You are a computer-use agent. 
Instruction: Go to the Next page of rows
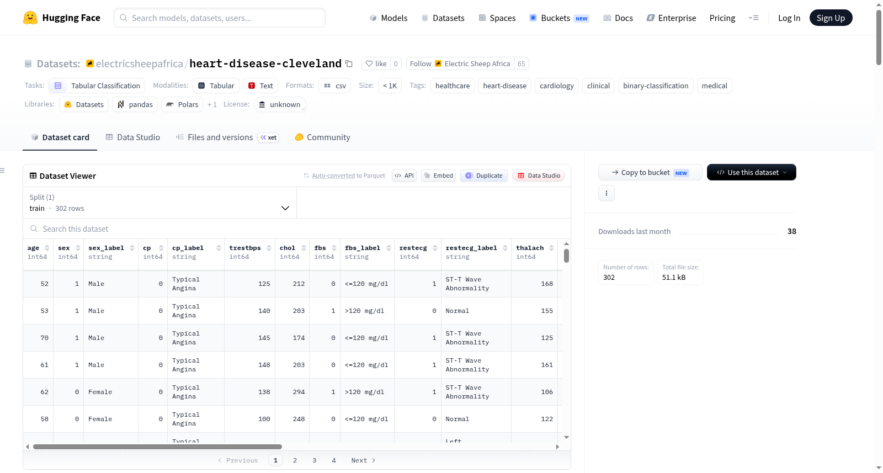363,460
